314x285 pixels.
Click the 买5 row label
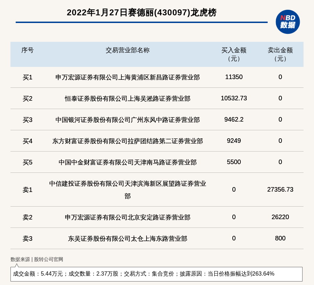(27, 162)
